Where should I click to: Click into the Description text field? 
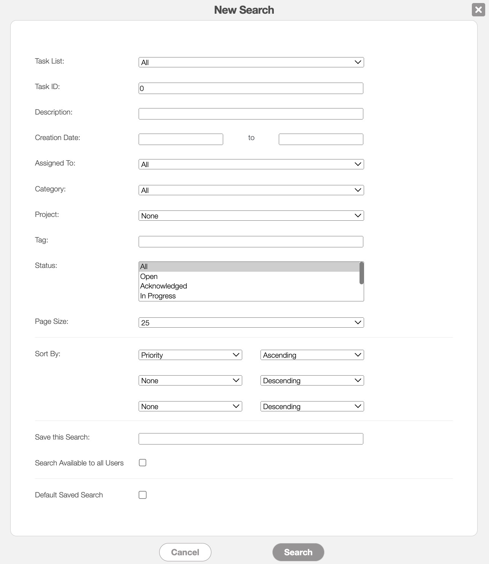(251, 114)
